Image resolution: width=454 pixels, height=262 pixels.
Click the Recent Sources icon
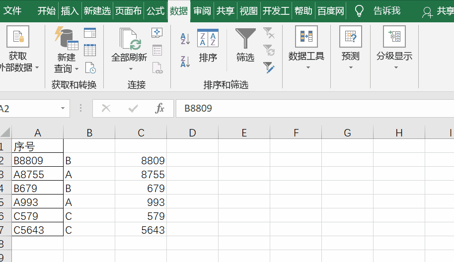click(x=90, y=68)
